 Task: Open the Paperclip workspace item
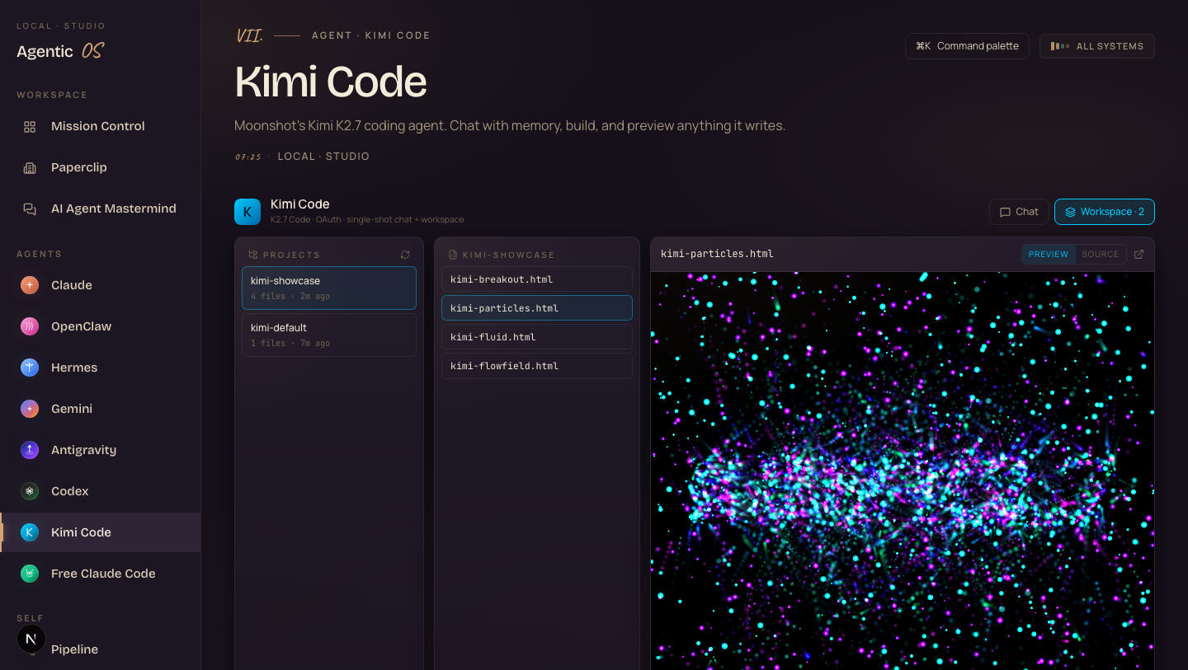pos(101,167)
